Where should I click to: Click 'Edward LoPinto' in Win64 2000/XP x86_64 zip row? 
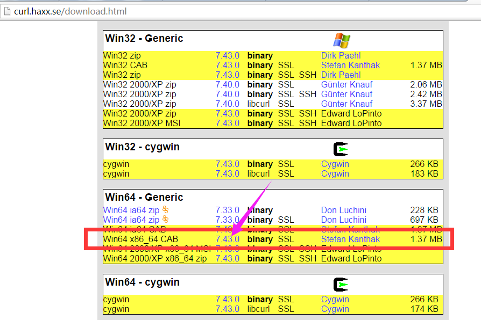tap(351, 258)
